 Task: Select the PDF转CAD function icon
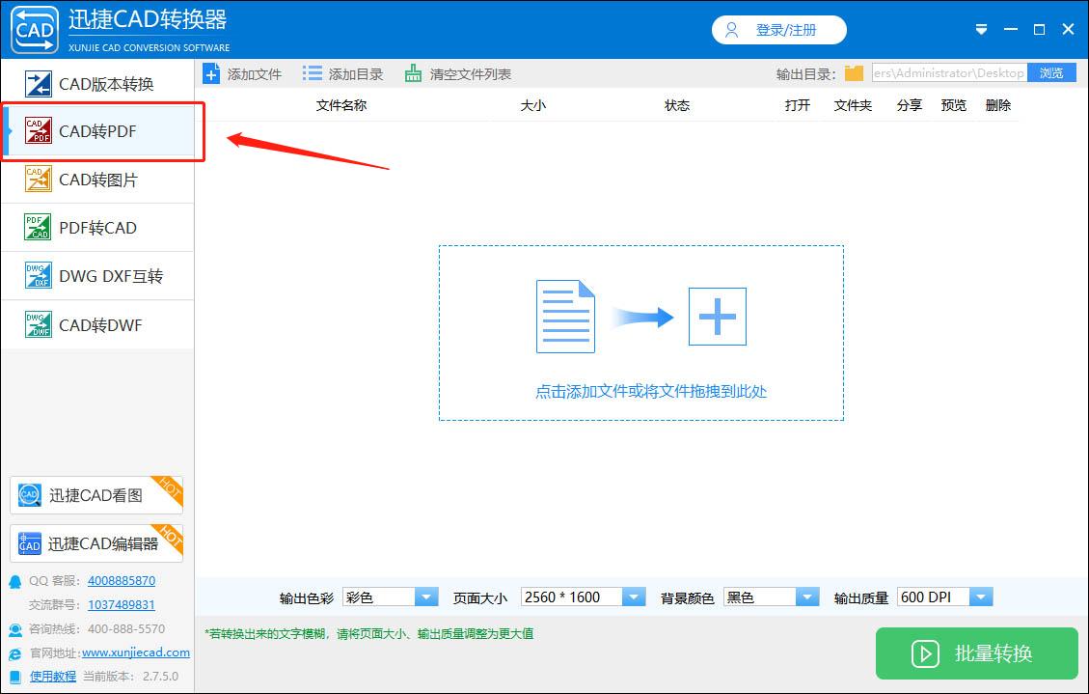tap(36, 227)
